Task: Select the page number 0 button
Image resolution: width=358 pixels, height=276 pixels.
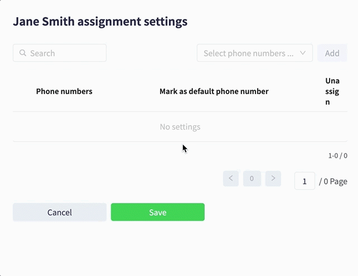Action: tap(252, 179)
